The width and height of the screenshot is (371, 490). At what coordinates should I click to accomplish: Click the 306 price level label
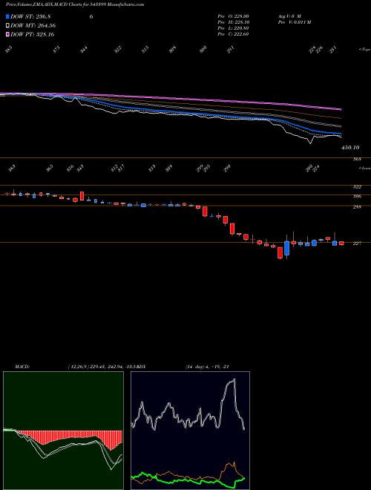[x=357, y=196]
